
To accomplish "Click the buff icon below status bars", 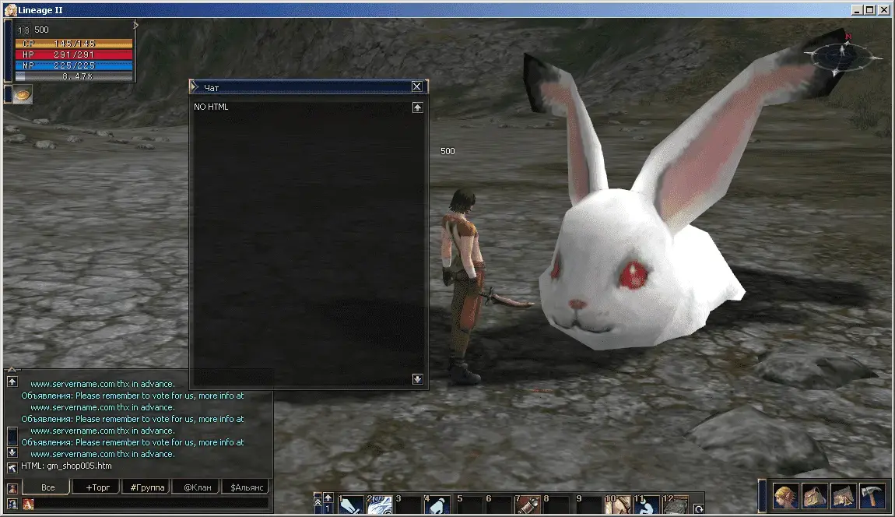I will click(x=23, y=94).
